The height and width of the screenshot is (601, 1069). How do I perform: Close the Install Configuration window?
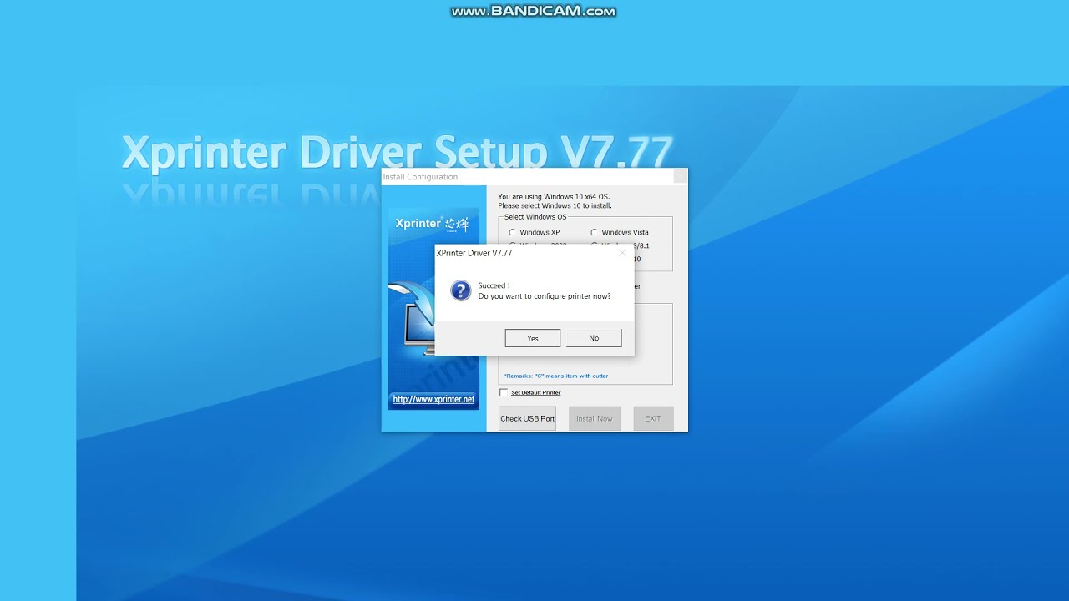point(680,176)
